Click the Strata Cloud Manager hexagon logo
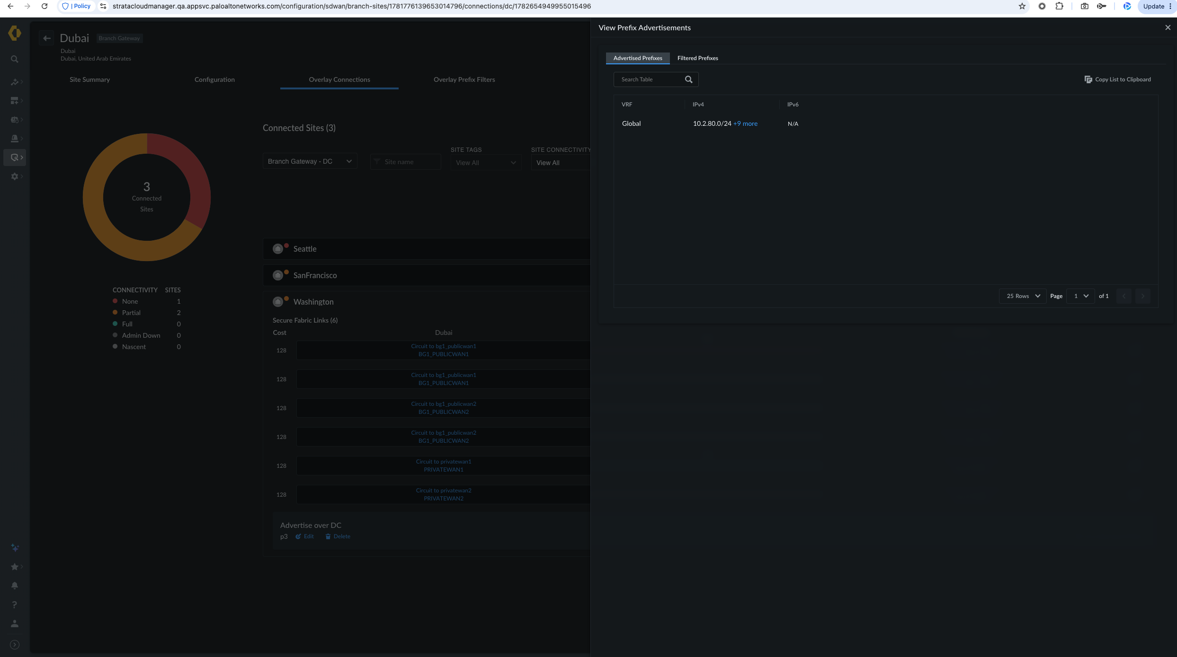The width and height of the screenshot is (1177, 657). click(x=15, y=33)
